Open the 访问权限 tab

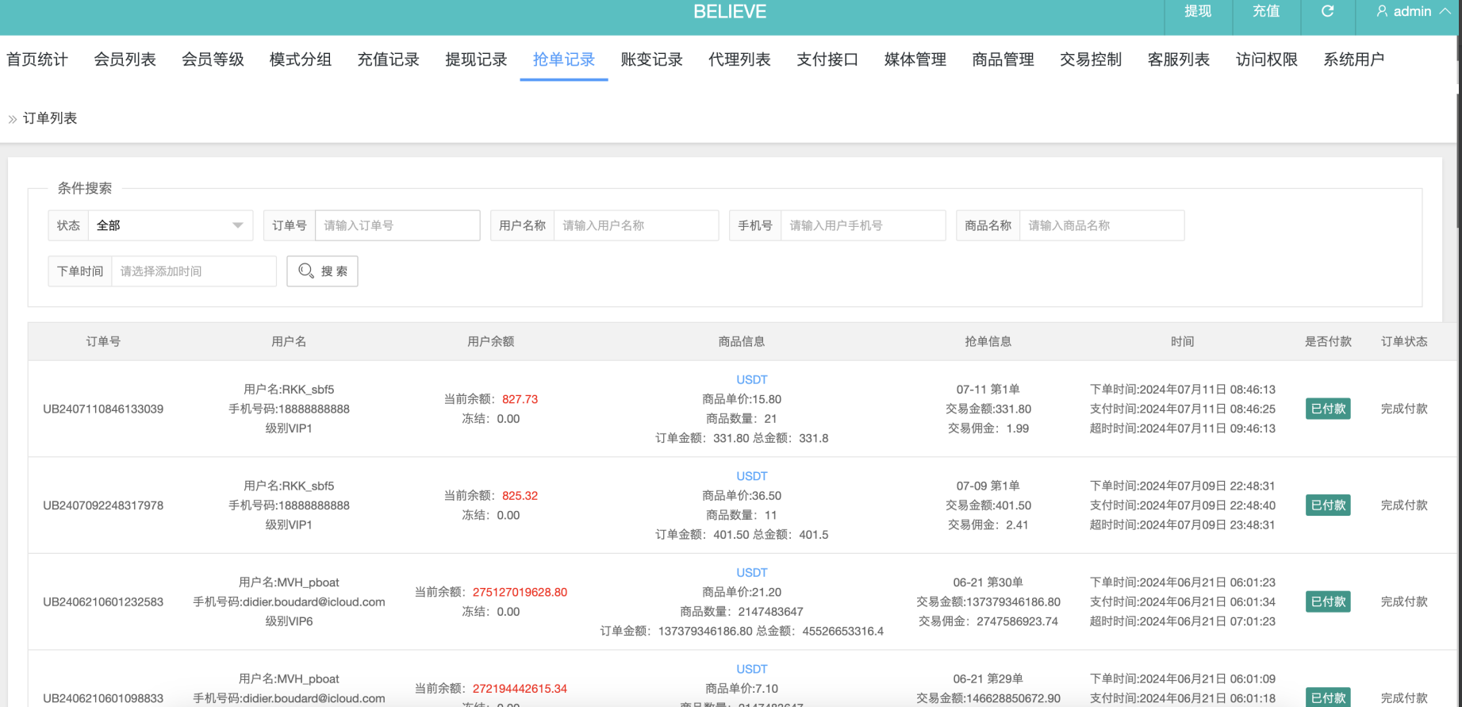(1267, 60)
